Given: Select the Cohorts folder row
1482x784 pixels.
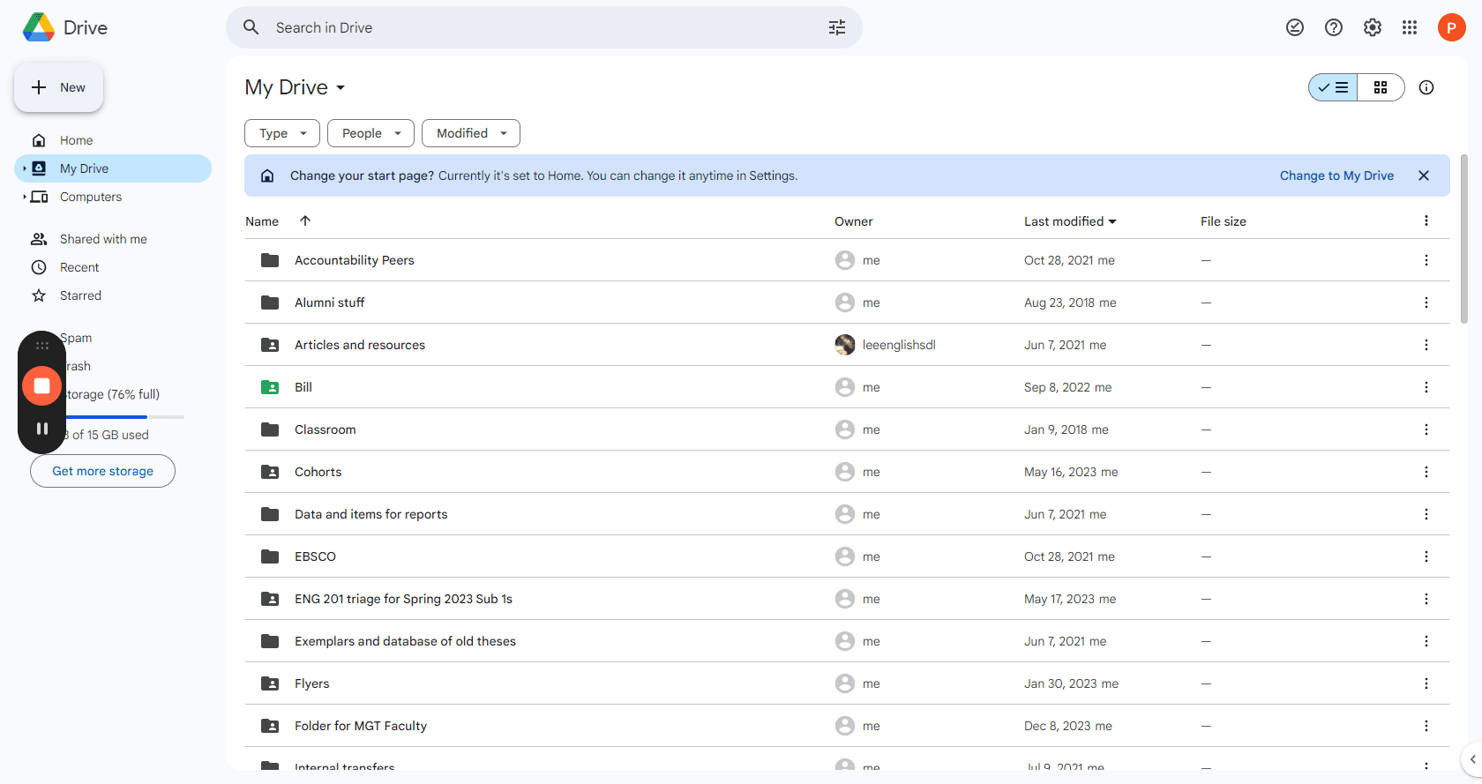Looking at the screenshot, I should [847, 472].
